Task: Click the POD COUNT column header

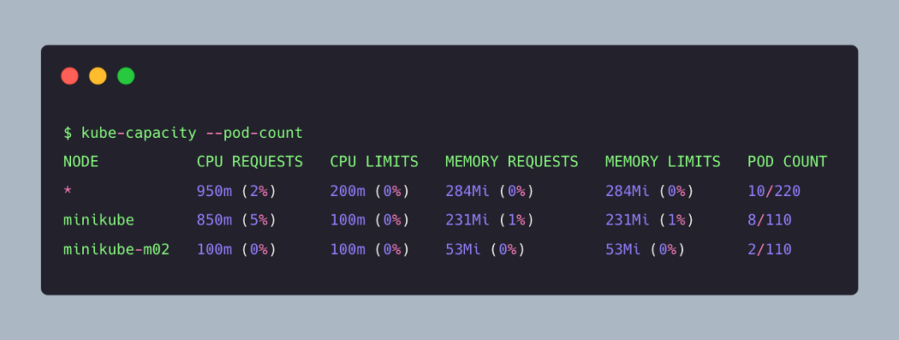Action: pos(787,162)
